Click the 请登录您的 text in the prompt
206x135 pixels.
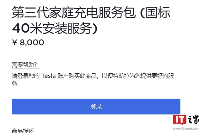click(26, 76)
